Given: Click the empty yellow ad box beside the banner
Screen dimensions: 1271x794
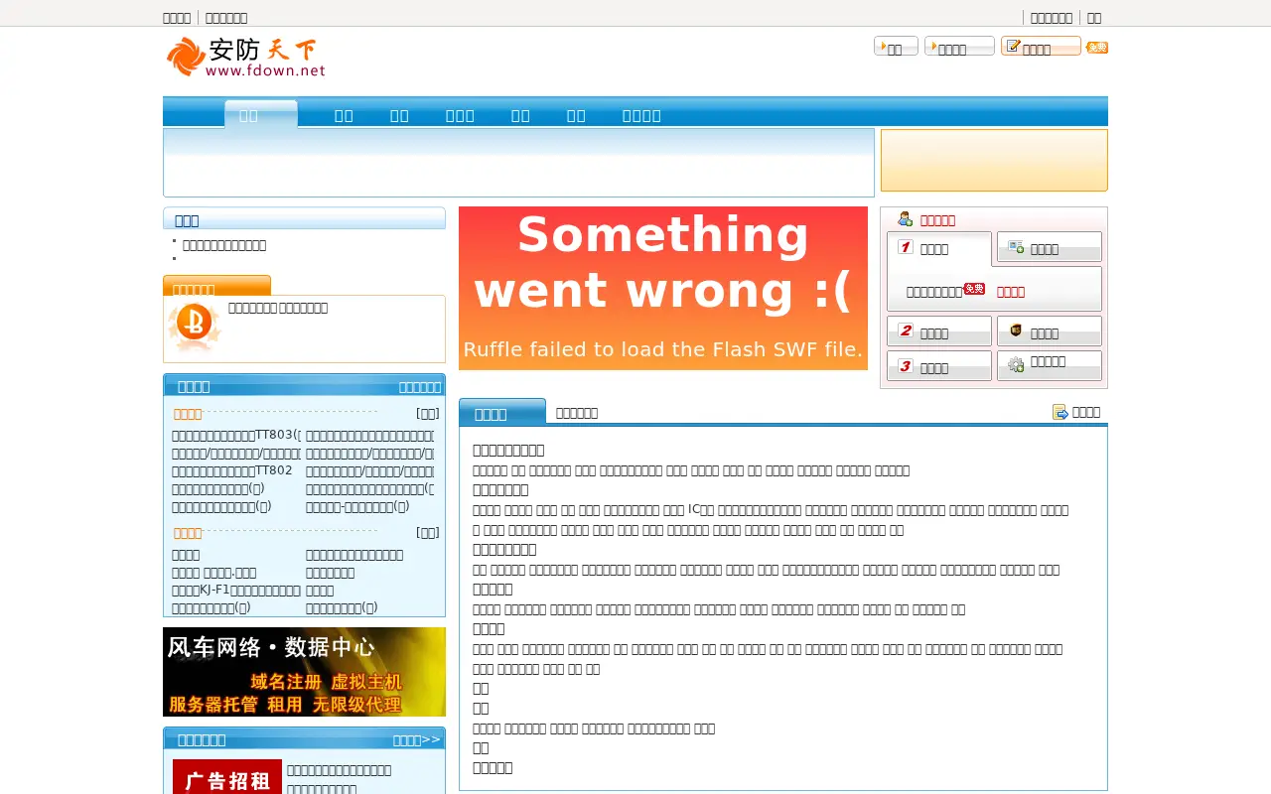Looking at the screenshot, I should pyautogui.click(x=994, y=160).
